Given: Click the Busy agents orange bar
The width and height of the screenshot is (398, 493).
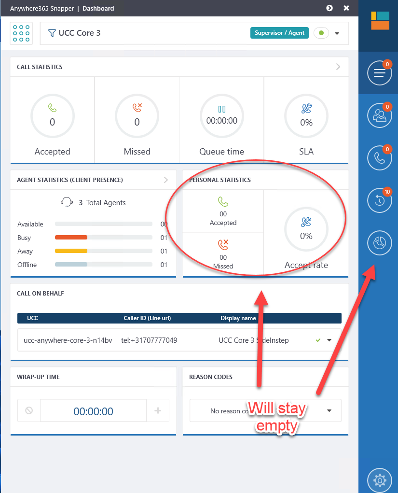Looking at the screenshot, I should point(71,238).
